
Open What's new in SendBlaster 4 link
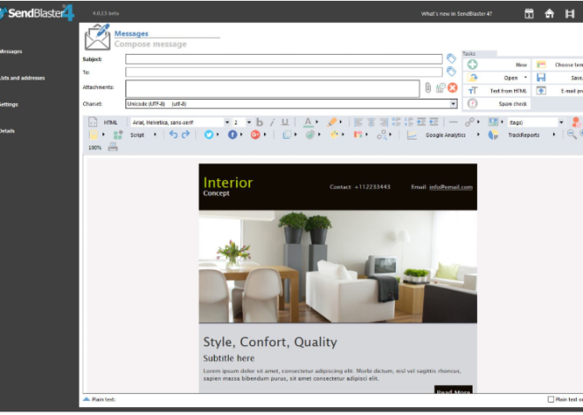click(x=456, y=14)
